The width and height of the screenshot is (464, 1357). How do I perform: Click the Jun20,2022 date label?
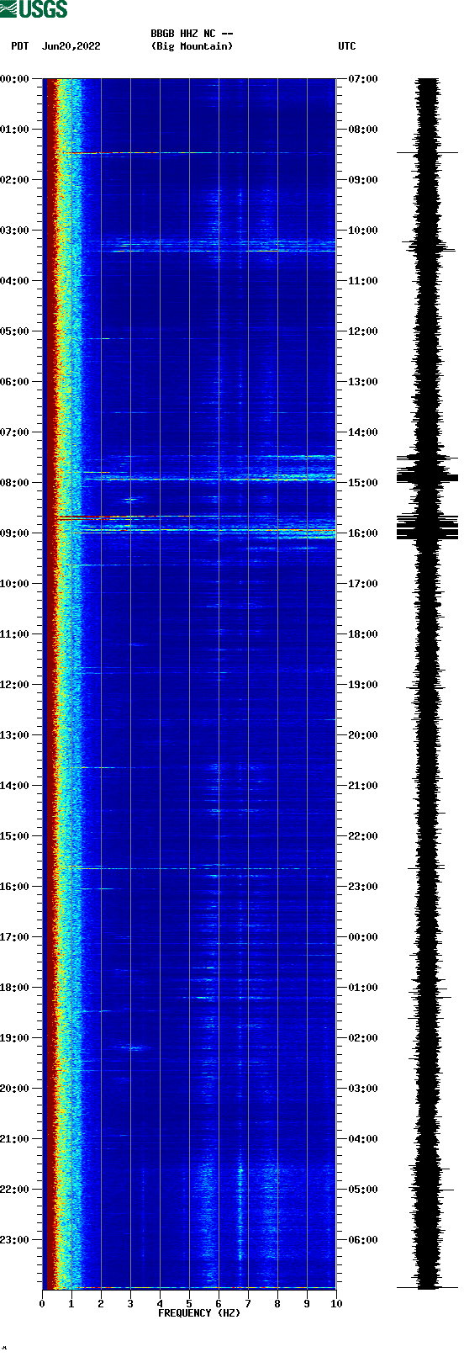71,46
